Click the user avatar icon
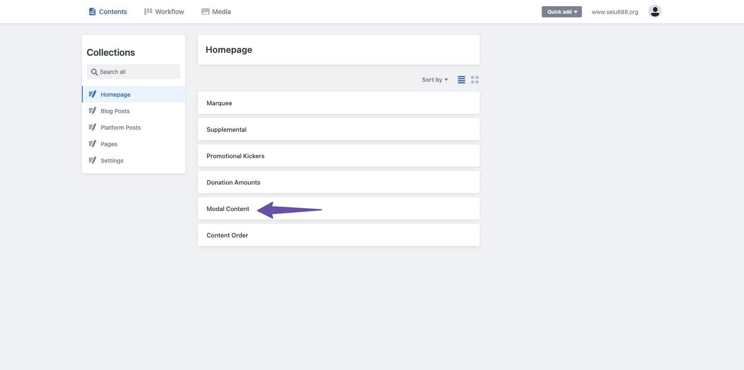The width and height of the screenshot is (744, 370). coord(655,11)
